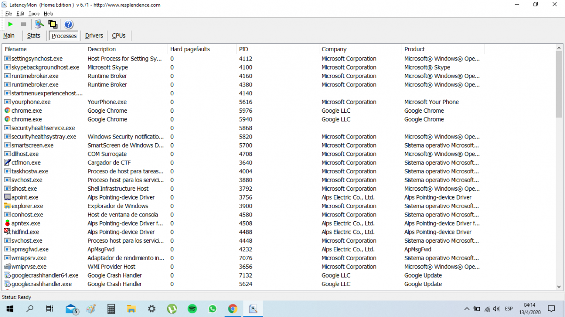Click the PID value 4380
Image resolution: width=565 pixels, height=317 pixels.
coord(246,85)
